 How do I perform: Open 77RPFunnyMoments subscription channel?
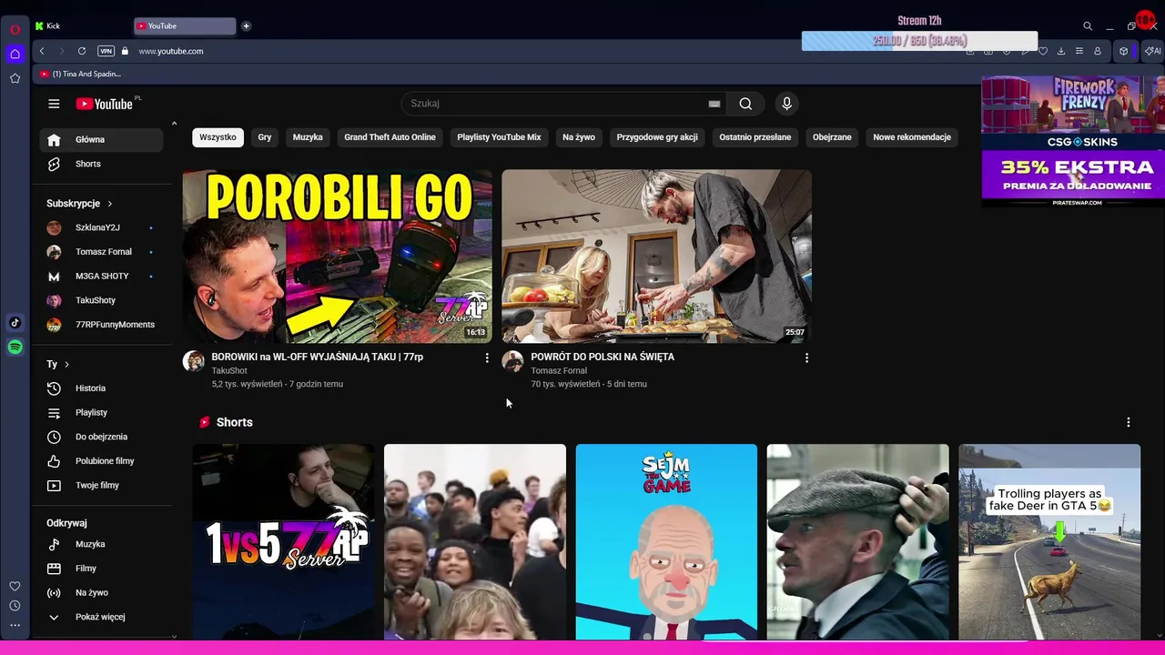pos(101,325)
